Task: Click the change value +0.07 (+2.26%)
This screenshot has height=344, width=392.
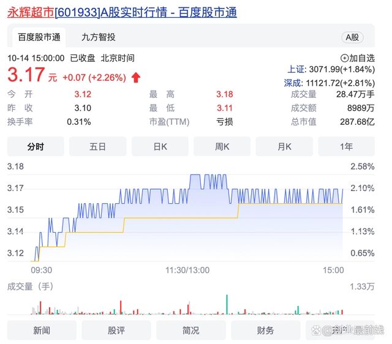Action: pos(94,78)
